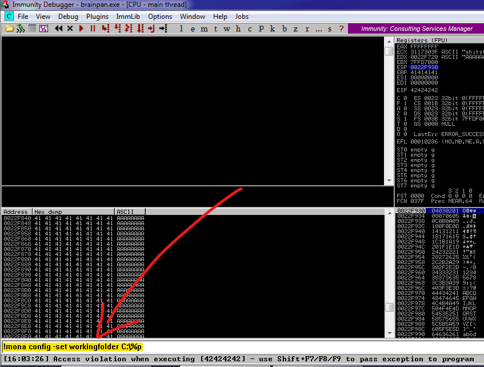Select EIP register value 42424242

click(x=424, y=90)
